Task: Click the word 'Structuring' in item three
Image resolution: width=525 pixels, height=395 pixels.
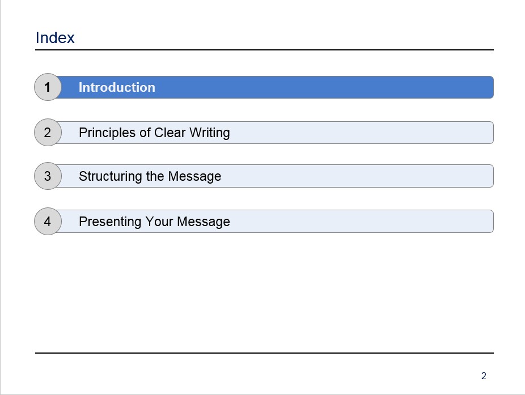Action: (x=111, y=176)
